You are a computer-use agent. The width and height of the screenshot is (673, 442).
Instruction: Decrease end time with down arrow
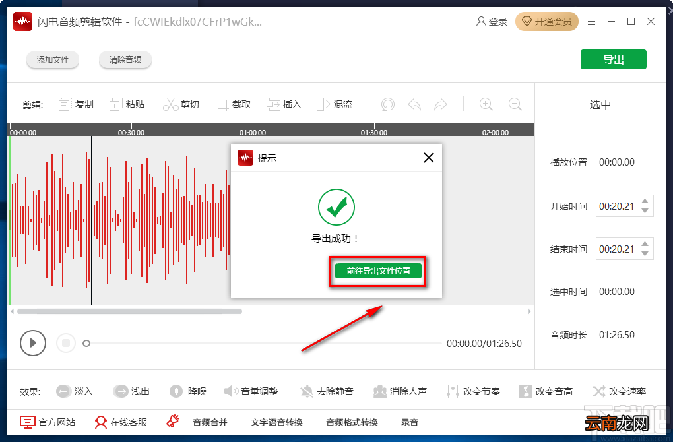coord(645,253)
